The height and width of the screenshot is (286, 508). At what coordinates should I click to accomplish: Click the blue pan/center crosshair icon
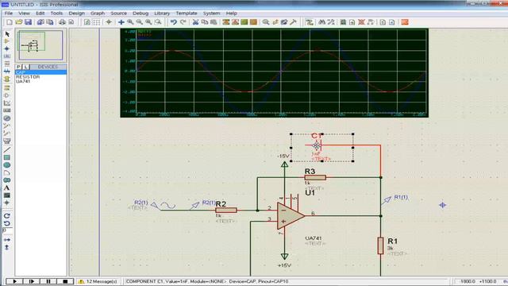121,22
